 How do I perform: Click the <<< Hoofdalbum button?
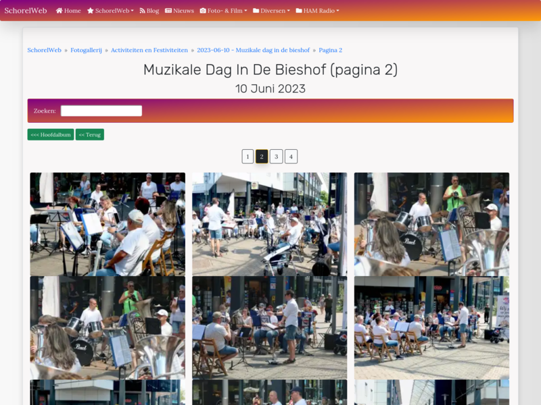pyautogui.click(x=51, y=134)
